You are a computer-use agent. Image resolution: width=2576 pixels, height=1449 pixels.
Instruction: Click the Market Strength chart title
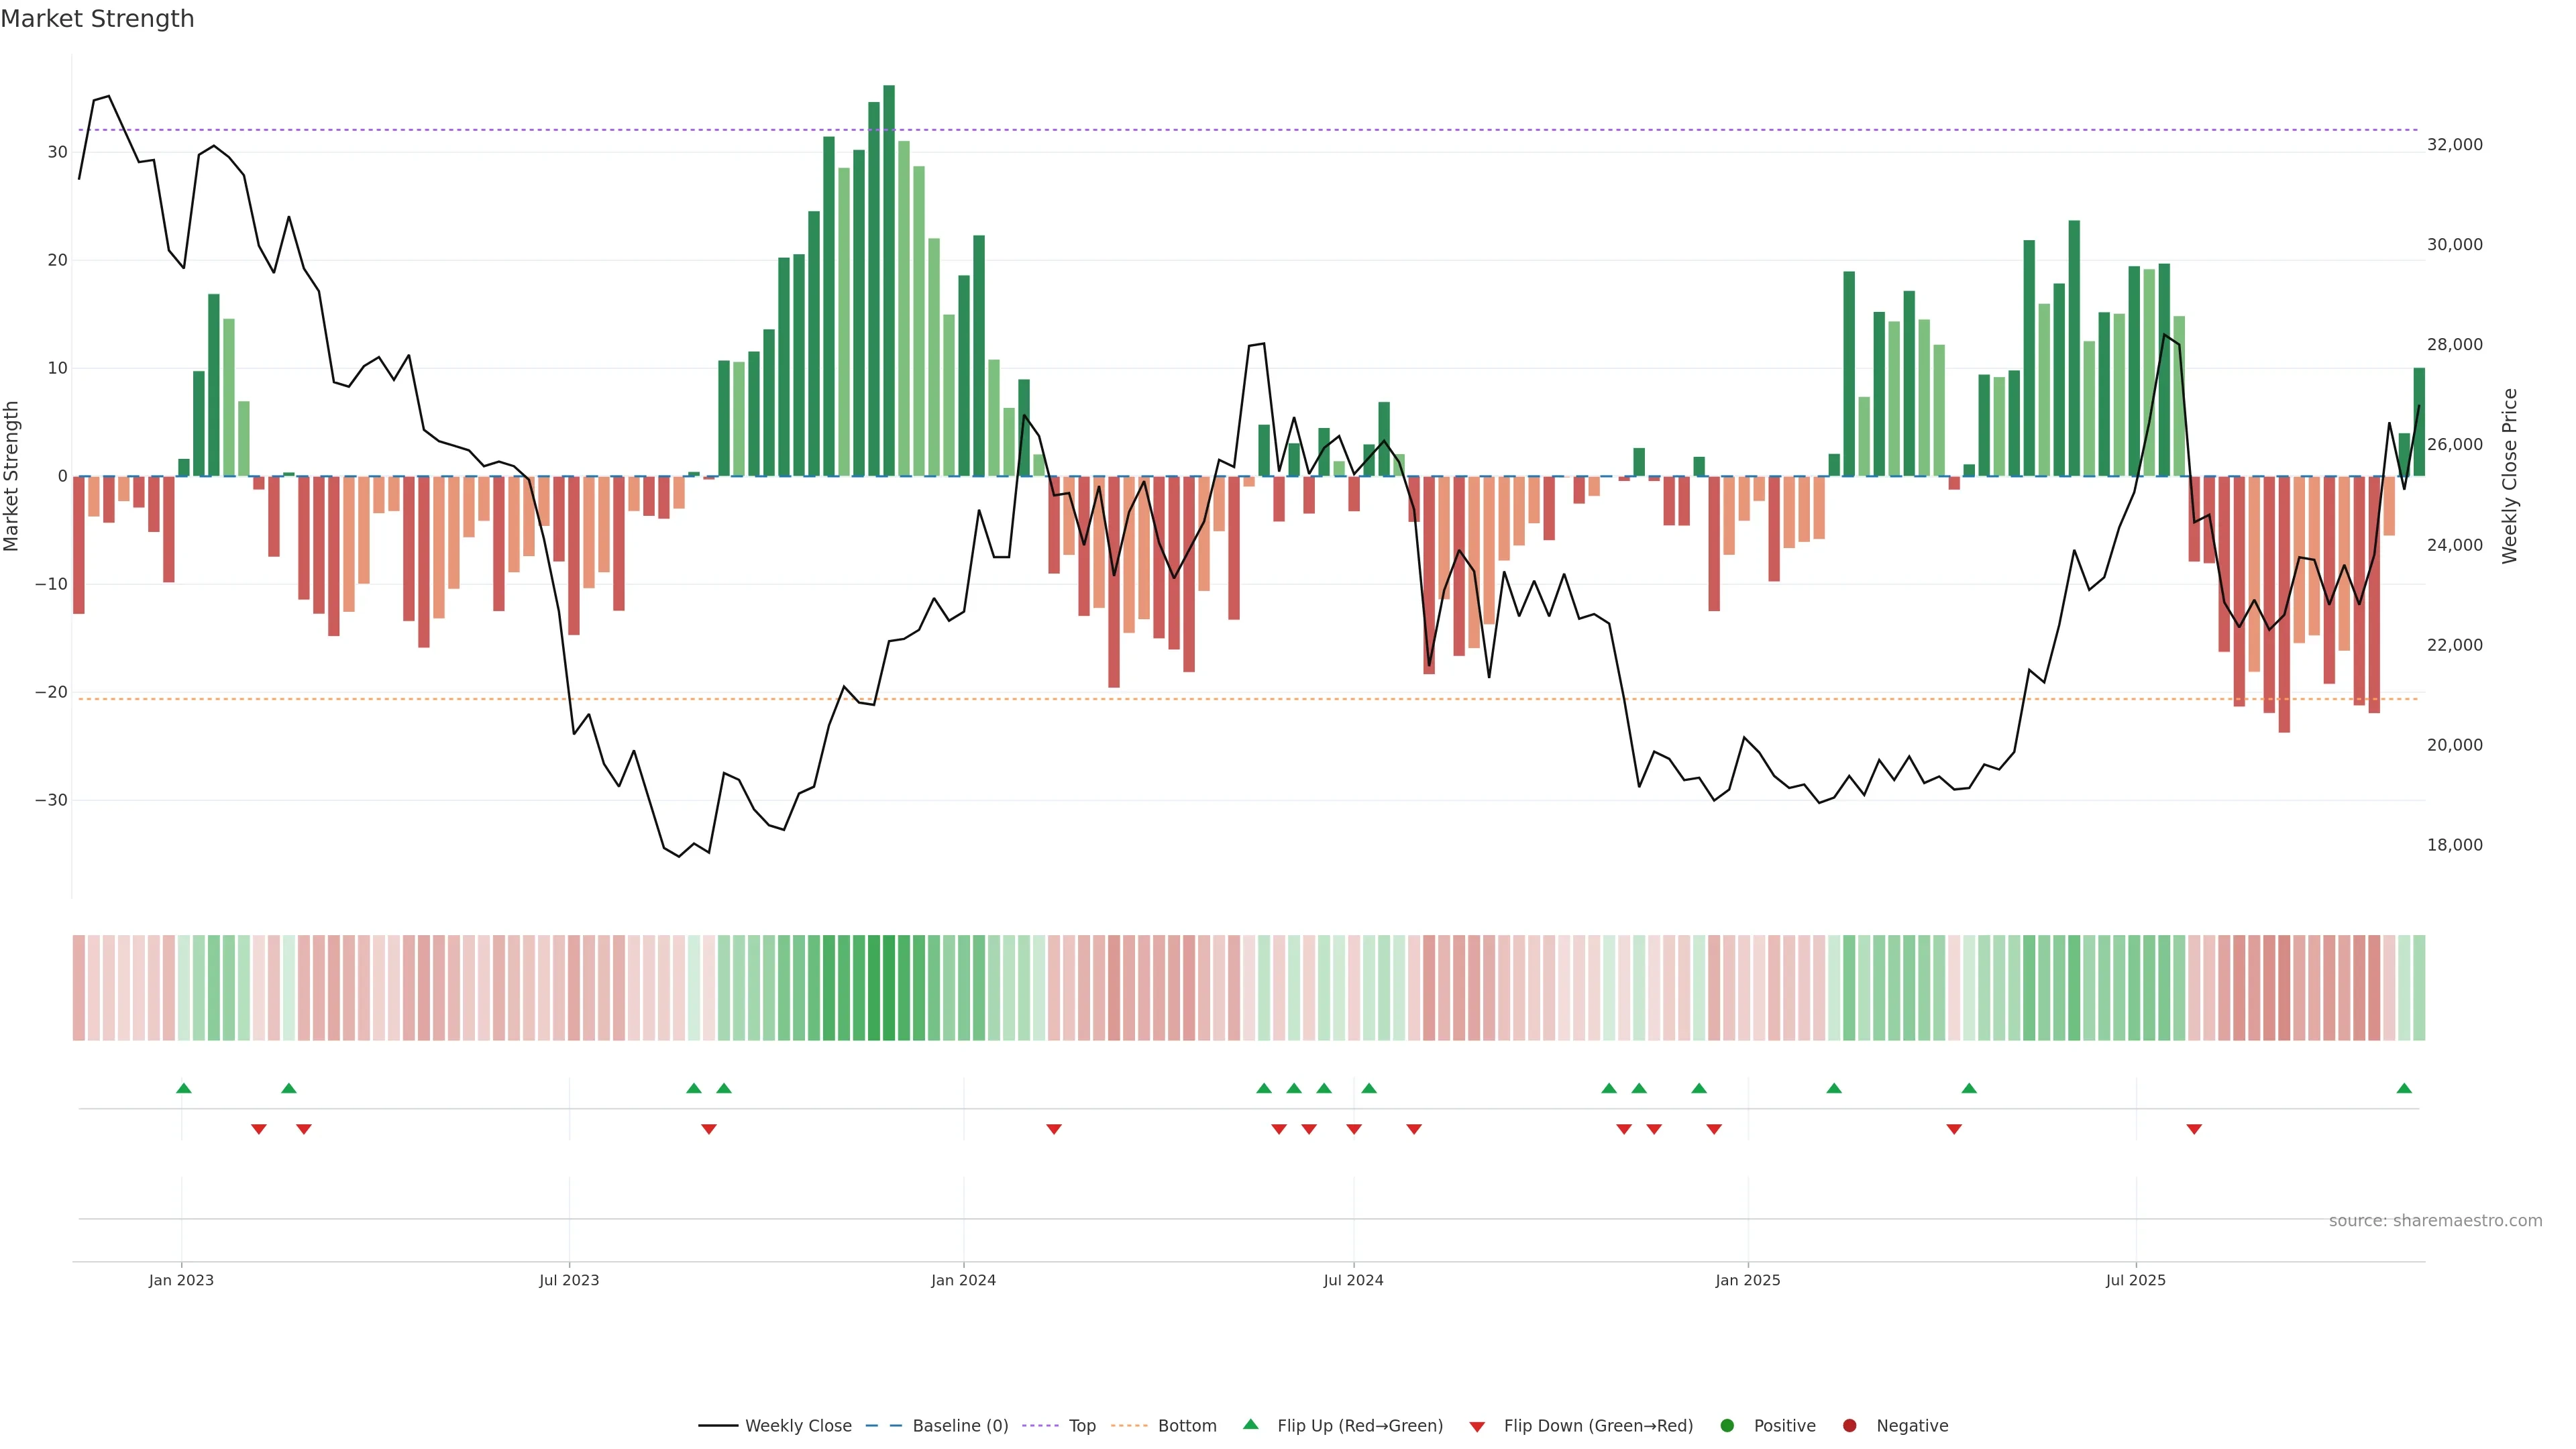tap(97, 19)
